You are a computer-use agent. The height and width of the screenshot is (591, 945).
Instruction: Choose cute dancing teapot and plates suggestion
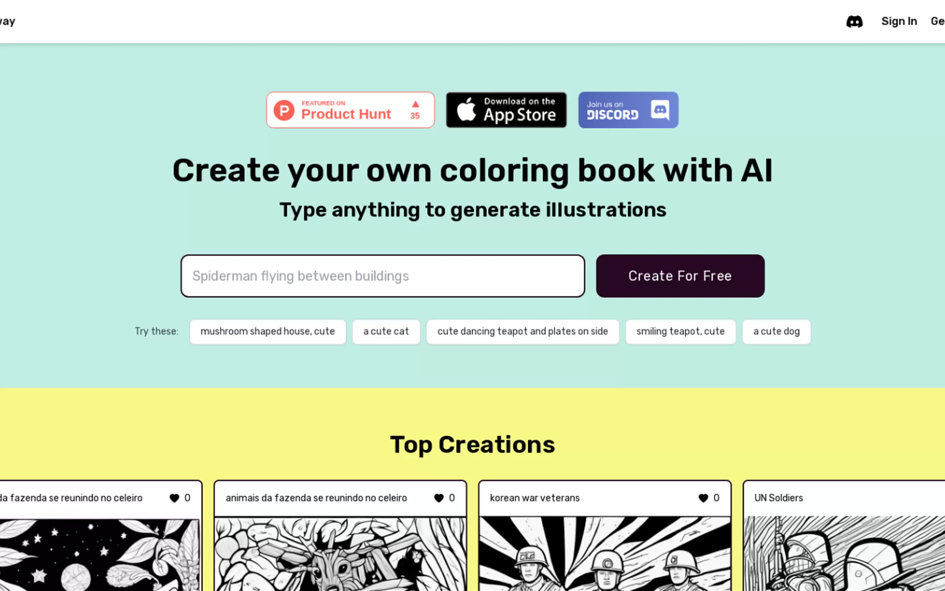point(522,332)
